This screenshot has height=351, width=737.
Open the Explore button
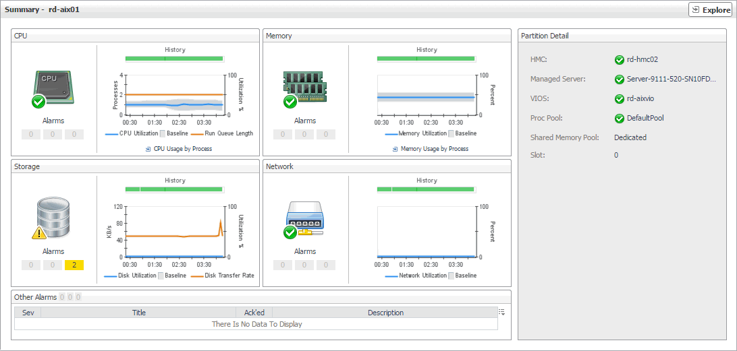(711, 10)
